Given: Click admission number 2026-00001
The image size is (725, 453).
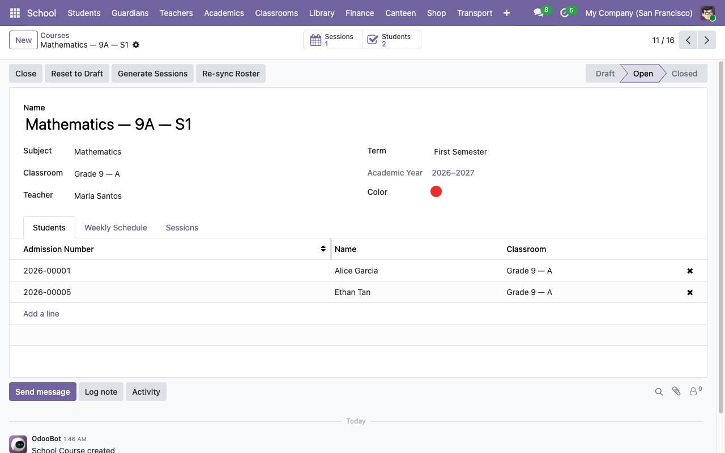Looking at the screenshot, I should 47,271.
